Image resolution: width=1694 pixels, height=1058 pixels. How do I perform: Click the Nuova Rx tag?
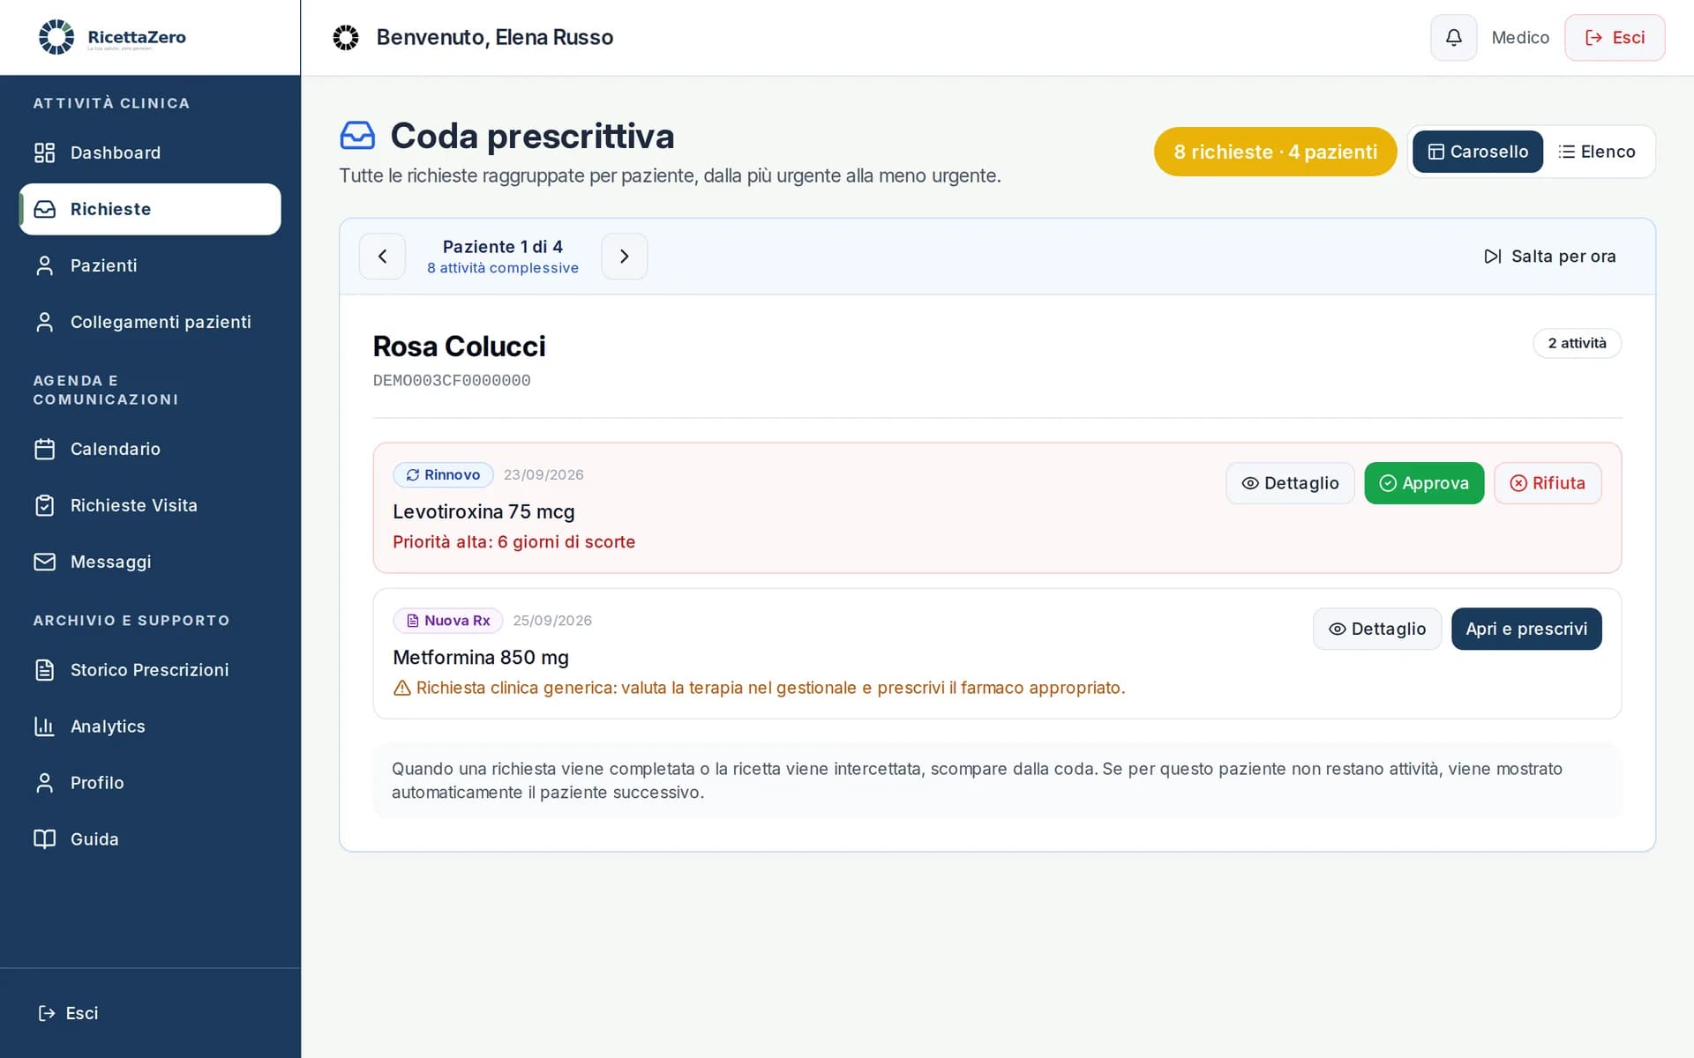[447, 621]
